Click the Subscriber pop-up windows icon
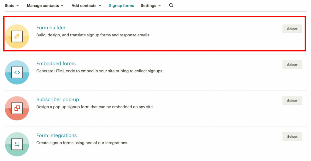 [x=17, y=108]
